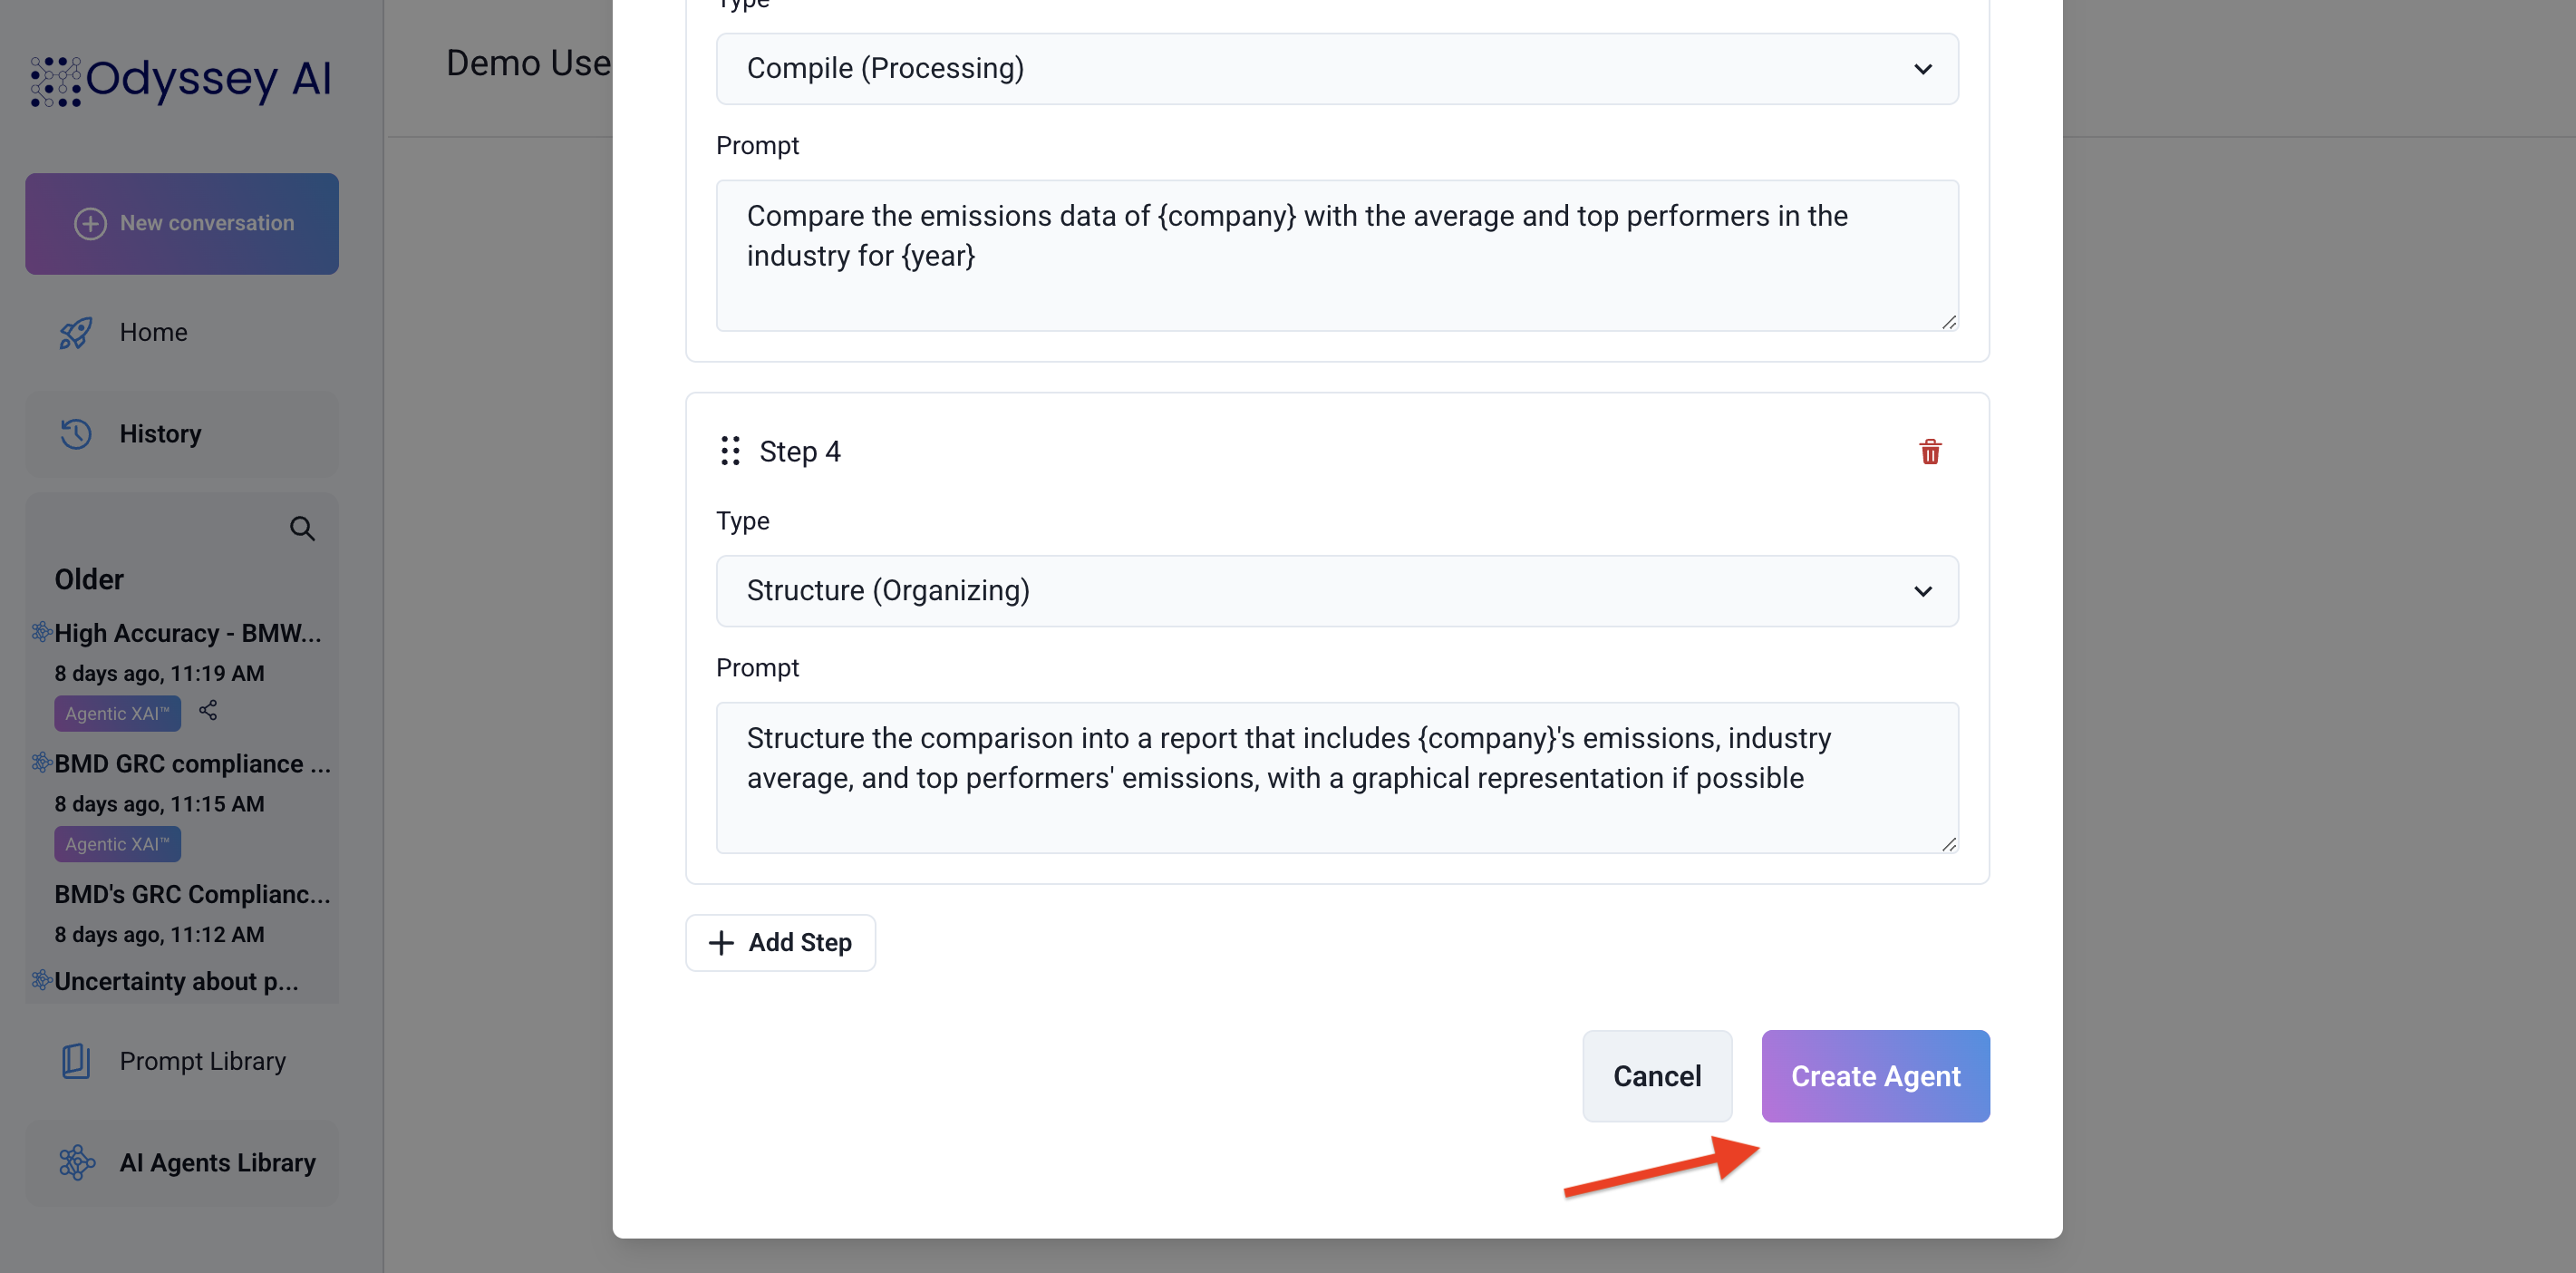Grab the Step 4 drag handle dots
2576x1273 pixels.
730,451
